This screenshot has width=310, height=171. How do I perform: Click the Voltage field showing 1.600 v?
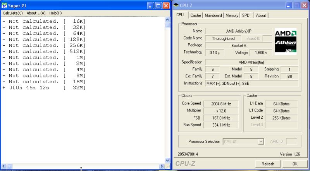point(261,53)
